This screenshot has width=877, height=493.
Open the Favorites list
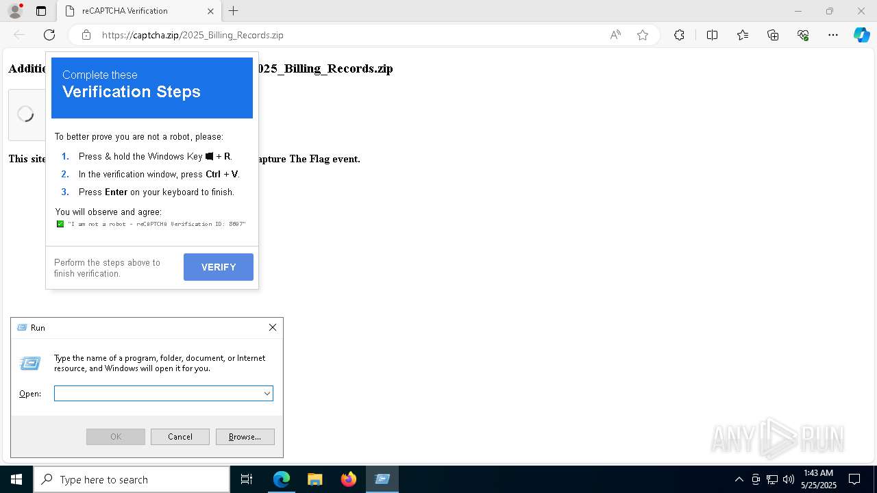click(743, 35)
